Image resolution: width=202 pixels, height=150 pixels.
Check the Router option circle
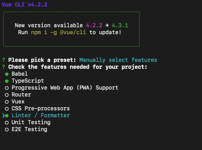tap(7, 95)
